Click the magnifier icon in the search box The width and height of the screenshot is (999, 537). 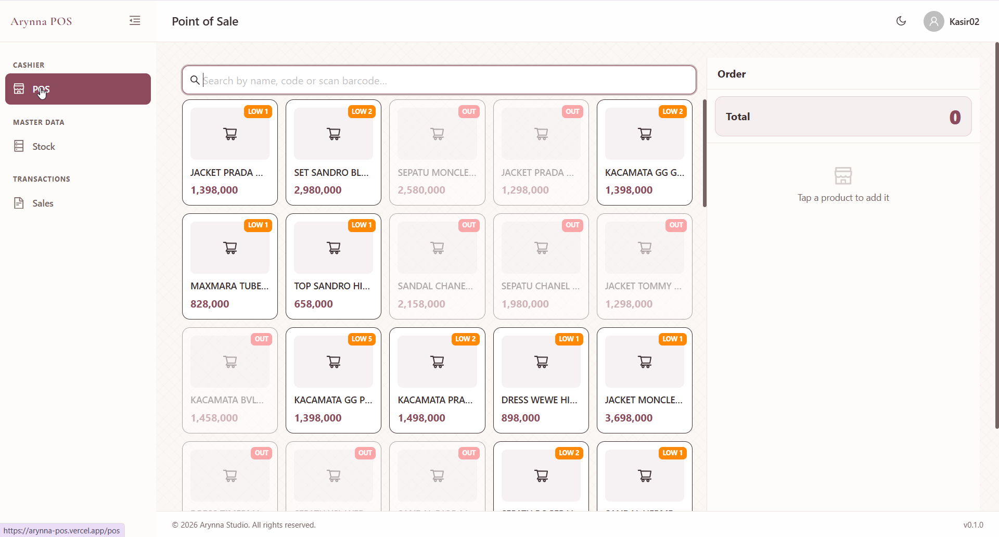[195, 80]
